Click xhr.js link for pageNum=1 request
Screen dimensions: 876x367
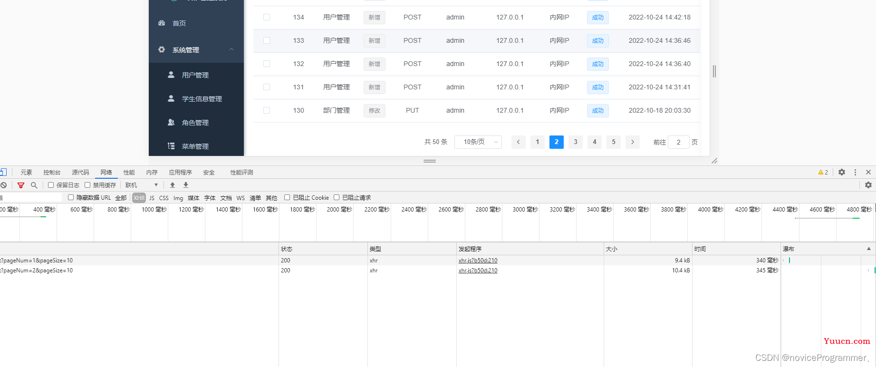point(478,261)
